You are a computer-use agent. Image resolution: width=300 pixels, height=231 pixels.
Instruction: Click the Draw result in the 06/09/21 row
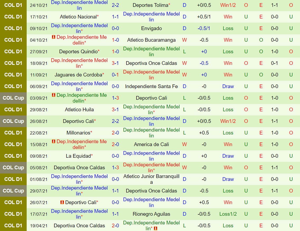point(228,86)
